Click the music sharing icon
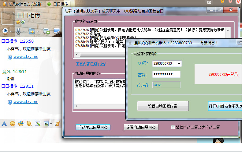The image size is (242, 152). pos(58,124)
